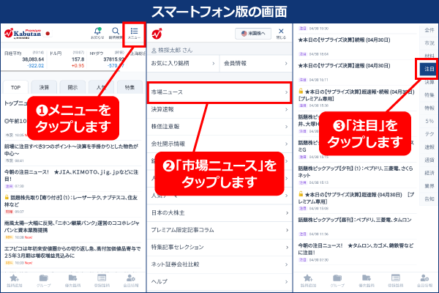Screen dimensions: 439x293
Task: Tap the Kabutan Premium logo
Action: coord(23,34)
